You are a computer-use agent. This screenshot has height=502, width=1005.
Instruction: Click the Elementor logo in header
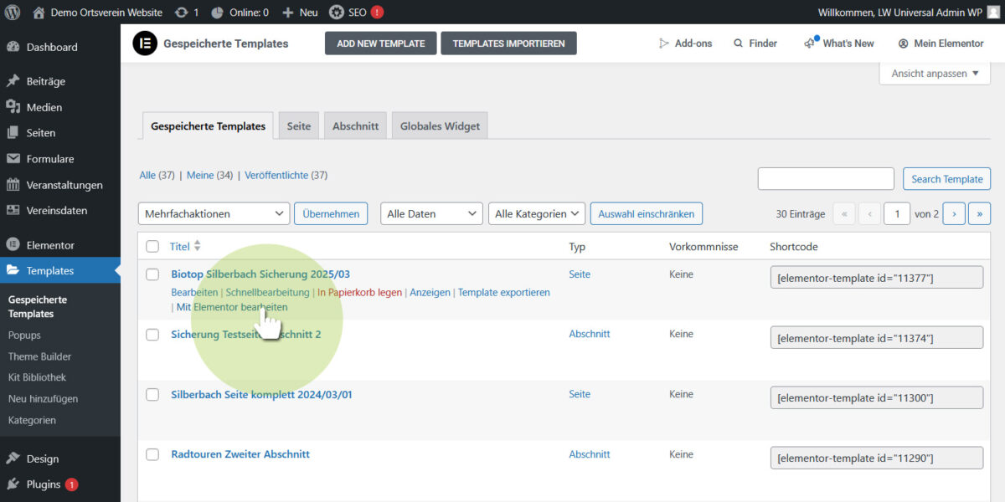145,44
